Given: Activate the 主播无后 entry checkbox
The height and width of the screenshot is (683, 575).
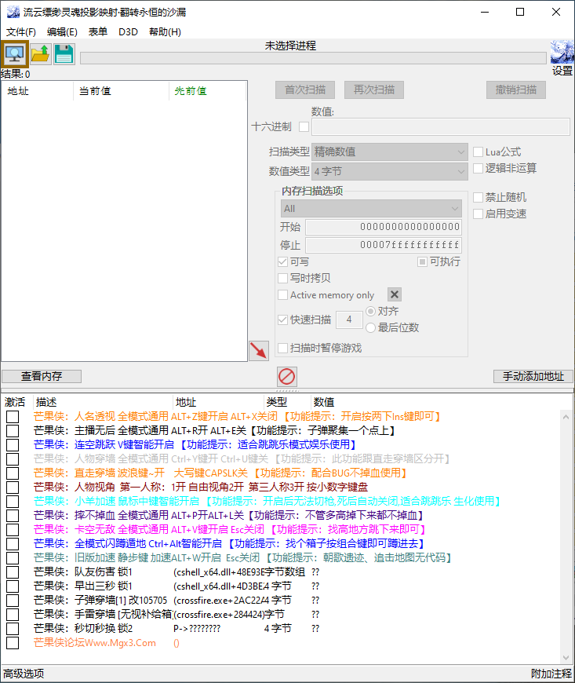Looking at the screenshot, I should [13, 431].
